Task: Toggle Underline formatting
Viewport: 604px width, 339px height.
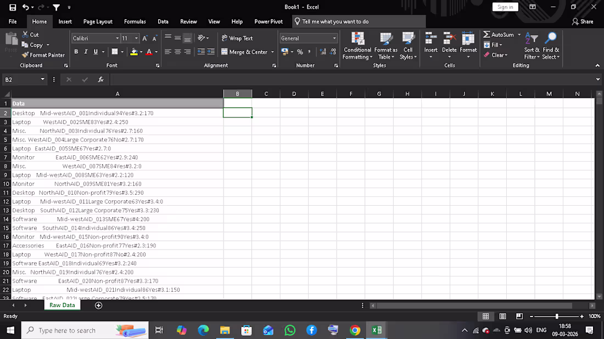Action: click(96, 52)
